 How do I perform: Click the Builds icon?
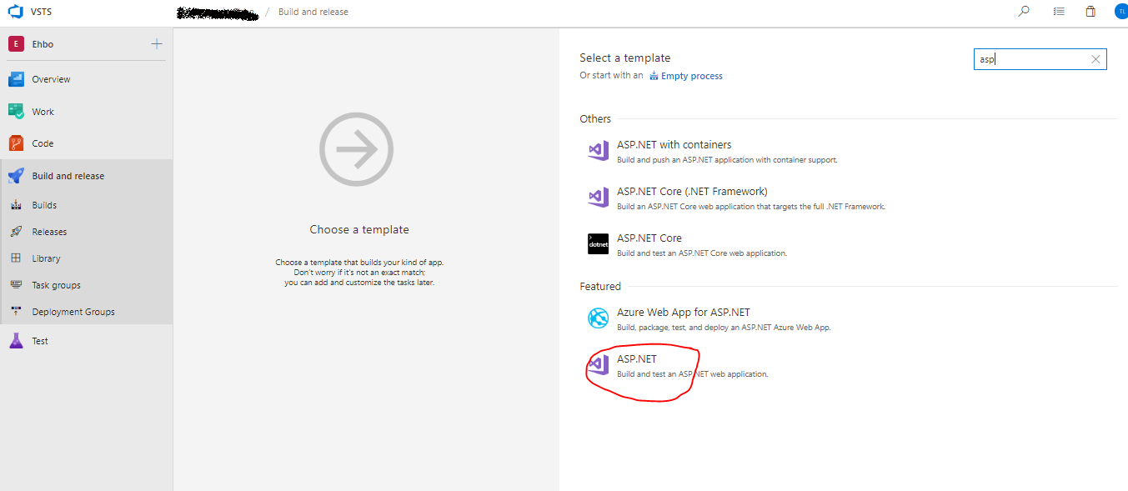point(16,205)
